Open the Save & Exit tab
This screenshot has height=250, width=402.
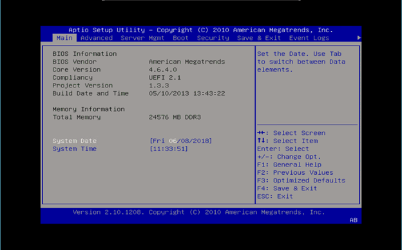pos(259,38)
